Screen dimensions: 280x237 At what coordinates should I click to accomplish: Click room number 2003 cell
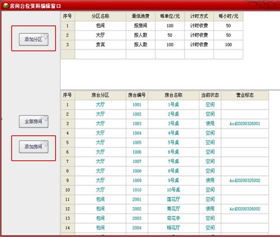pyautogui.click(x=137, y=218)
